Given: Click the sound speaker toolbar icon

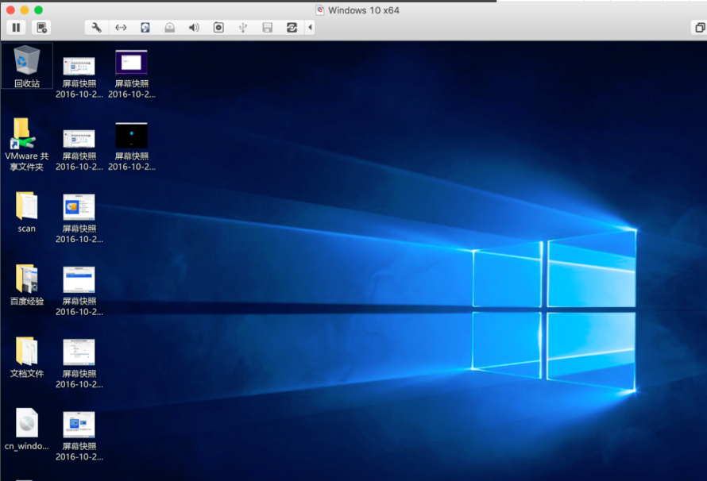Looking at the screenshot, I should coord(193,27).
